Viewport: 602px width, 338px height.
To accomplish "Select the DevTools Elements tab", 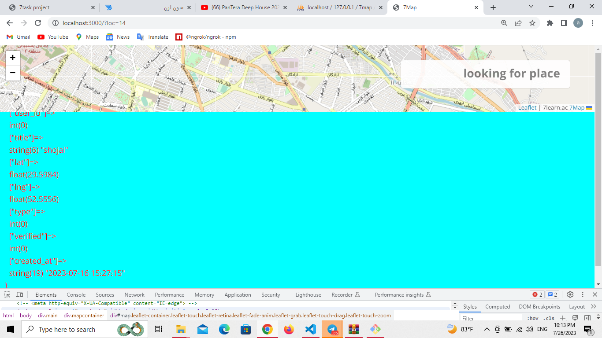I will point(46,295).
